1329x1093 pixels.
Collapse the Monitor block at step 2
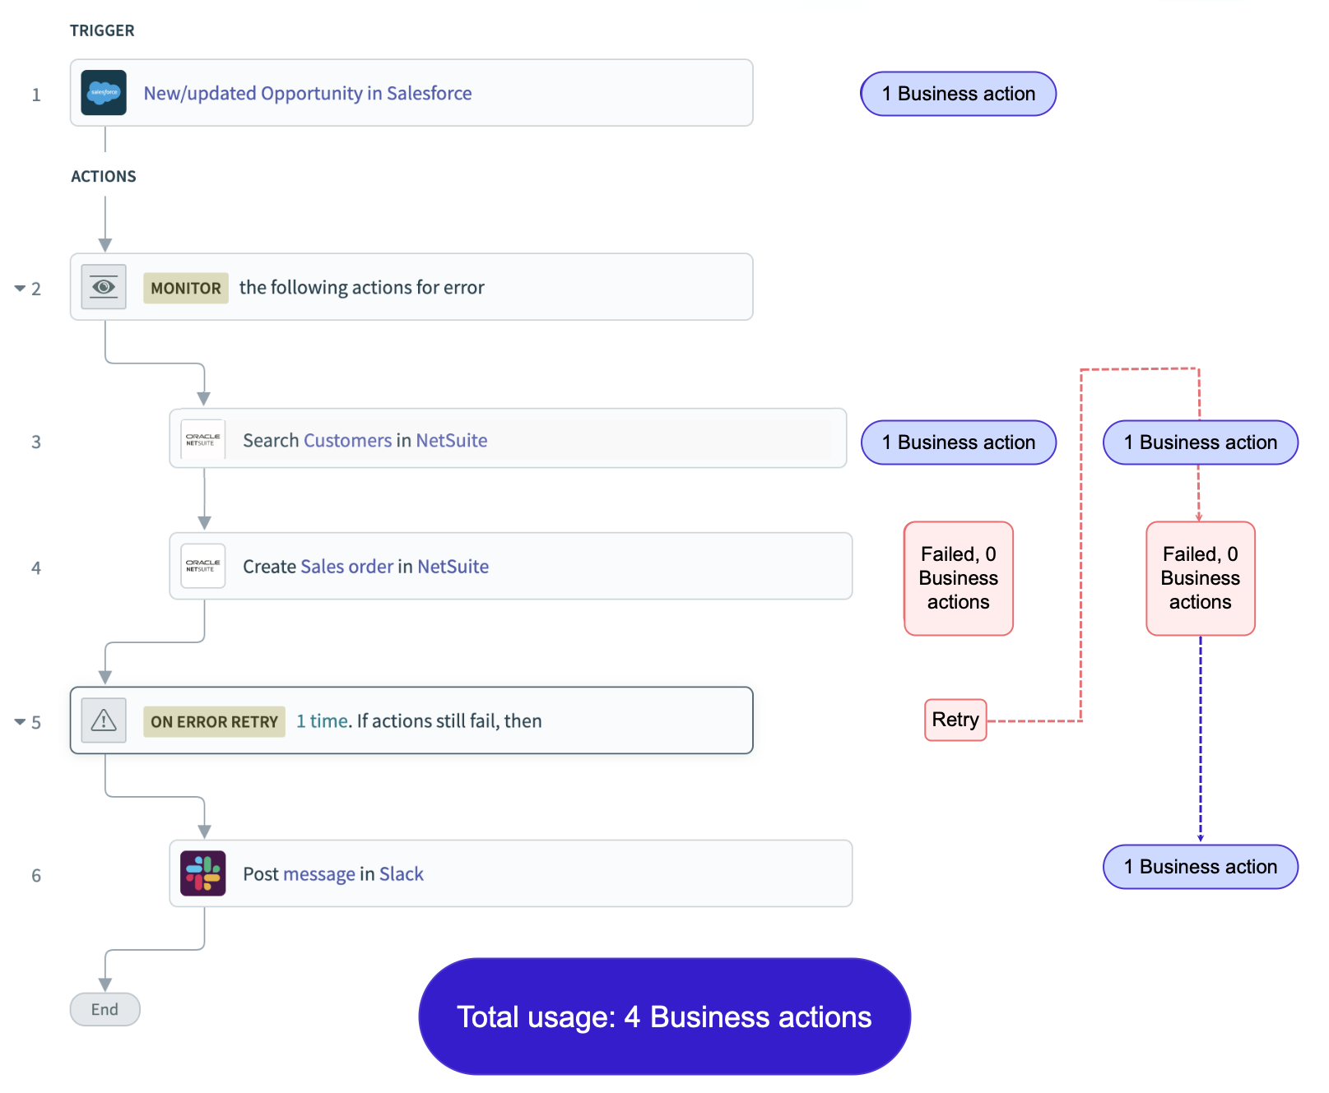pos(20,289)
